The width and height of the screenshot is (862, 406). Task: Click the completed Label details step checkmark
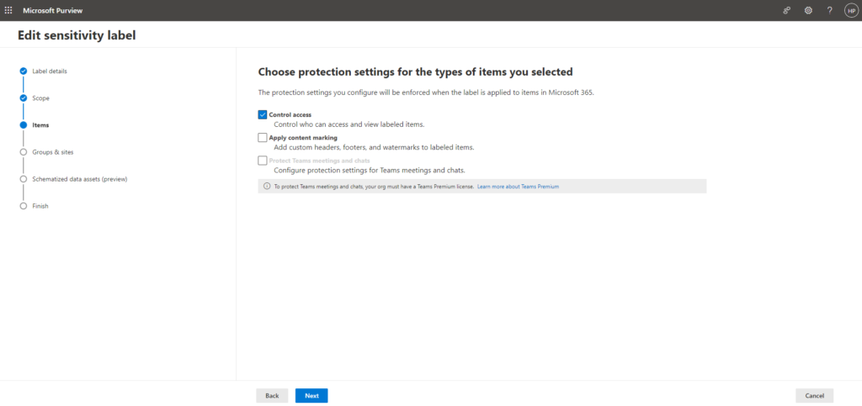[x=24, y=71]
